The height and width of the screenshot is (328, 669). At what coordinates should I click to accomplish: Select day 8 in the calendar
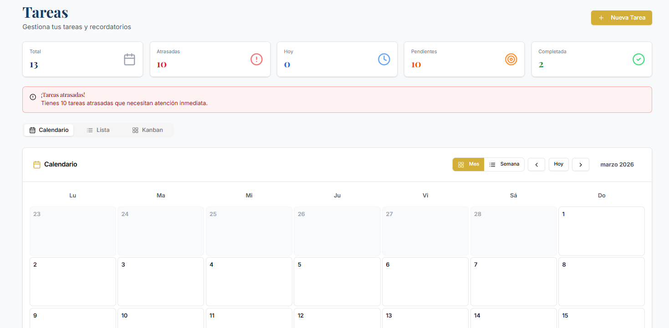pyautogui.click(x=602, y=282)
